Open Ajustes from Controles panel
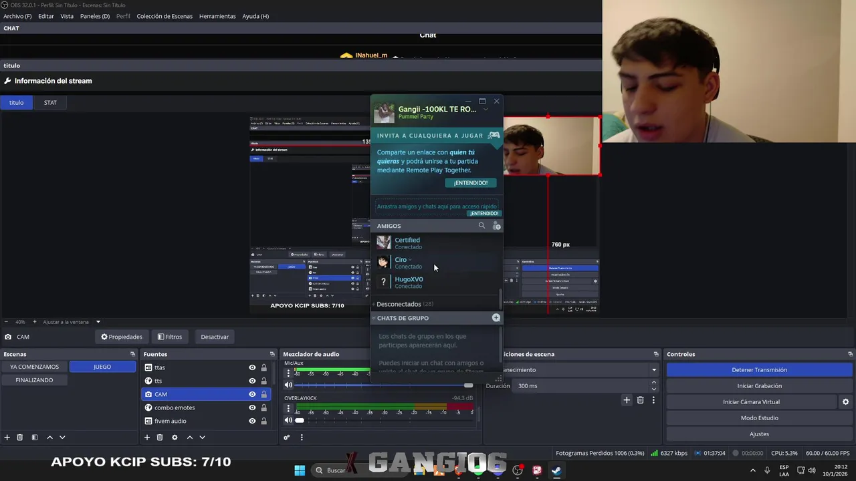Image resolution: width=856 pixels, height=481 pixels. click(760, 434)
